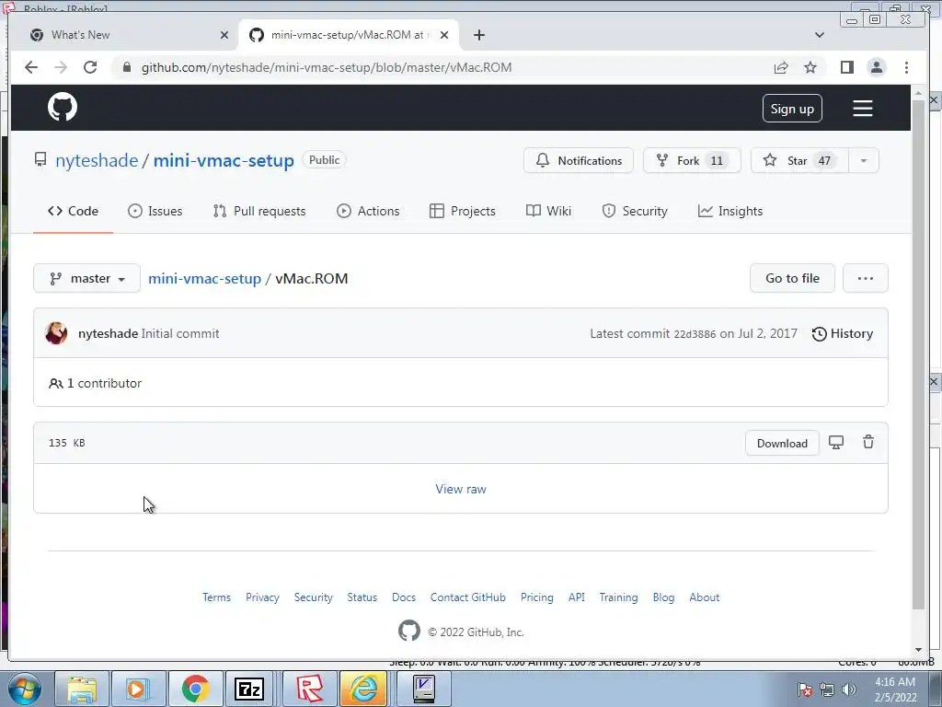
Task: Click the Chrome profile avatar icon
Action: point(877,67)
